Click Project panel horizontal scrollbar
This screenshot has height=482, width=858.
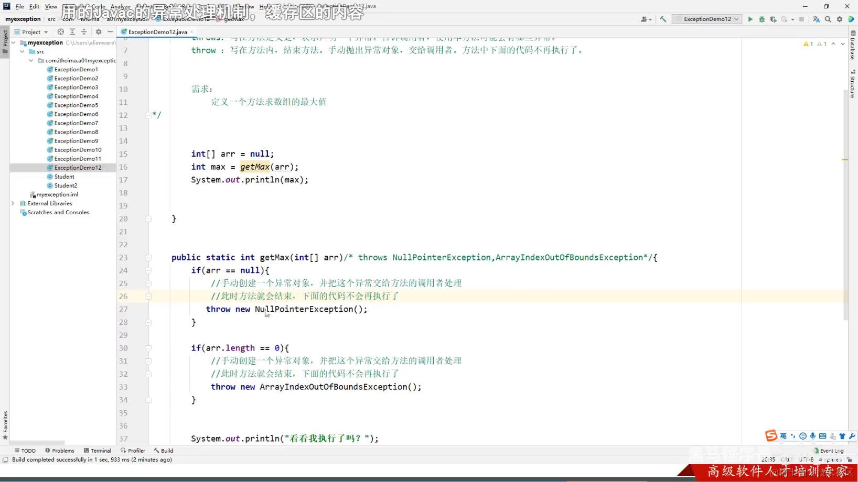point(37,443)
